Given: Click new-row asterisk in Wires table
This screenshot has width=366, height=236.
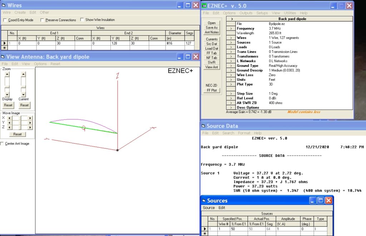Looking at the screenshot, I should click(4, 48).
